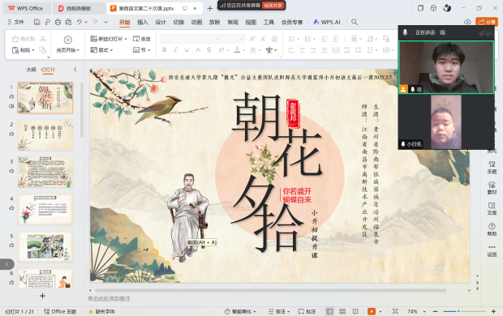The width and height of the screenshot is (503, 316).
Task: Click the undo arrow icon
Action: [80, 22]
